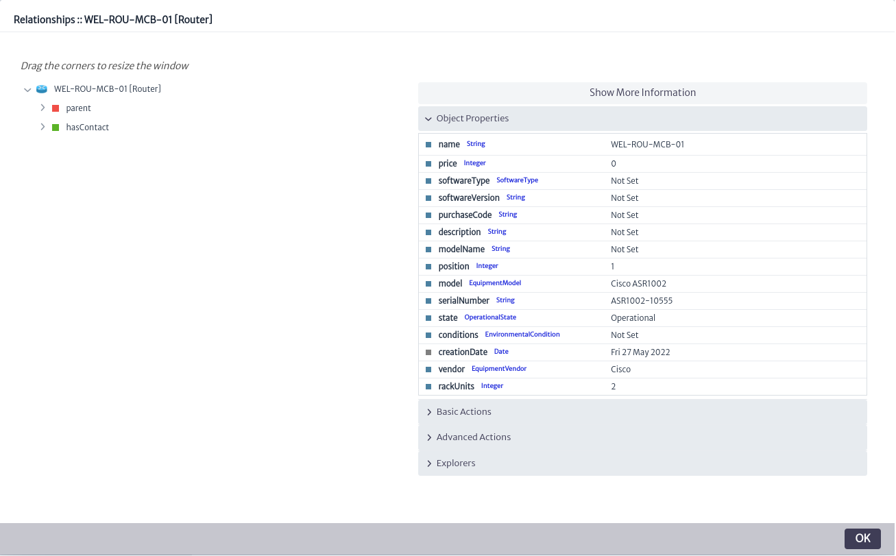This screenshot has height=556, width=896.
Task: Click the state value Operational
Action: tap(633, 318)
